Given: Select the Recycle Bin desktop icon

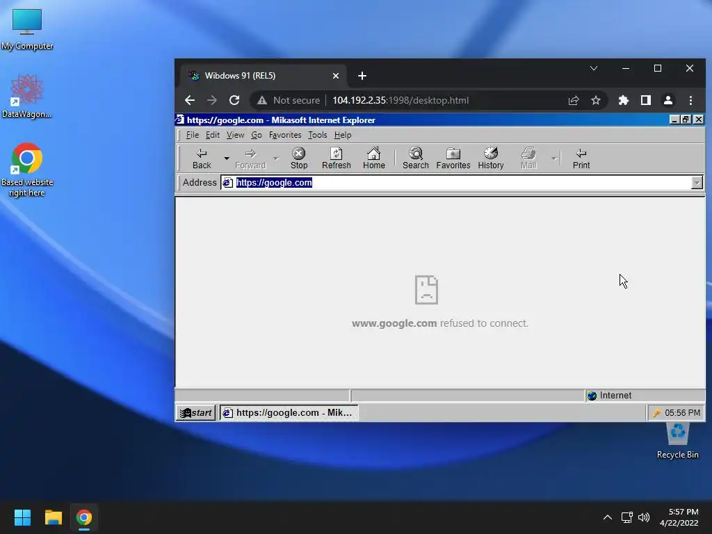Looking at the screenshot, I should click(x=677, y=440).
